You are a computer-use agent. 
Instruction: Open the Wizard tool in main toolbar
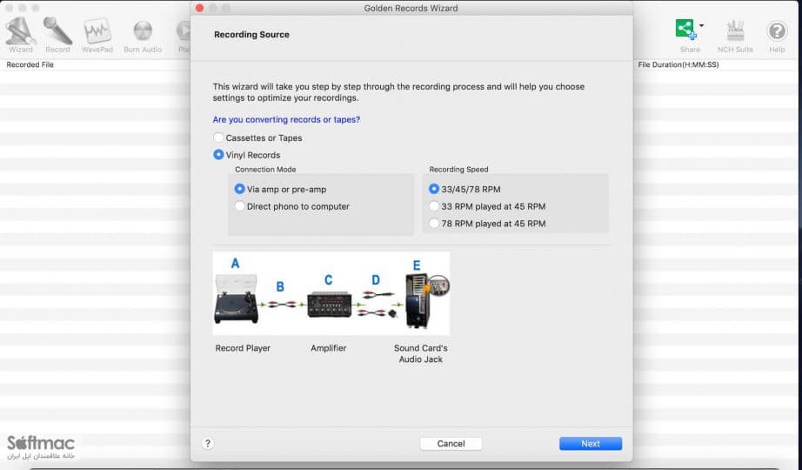pyautogui.click(x=21, y=35)
